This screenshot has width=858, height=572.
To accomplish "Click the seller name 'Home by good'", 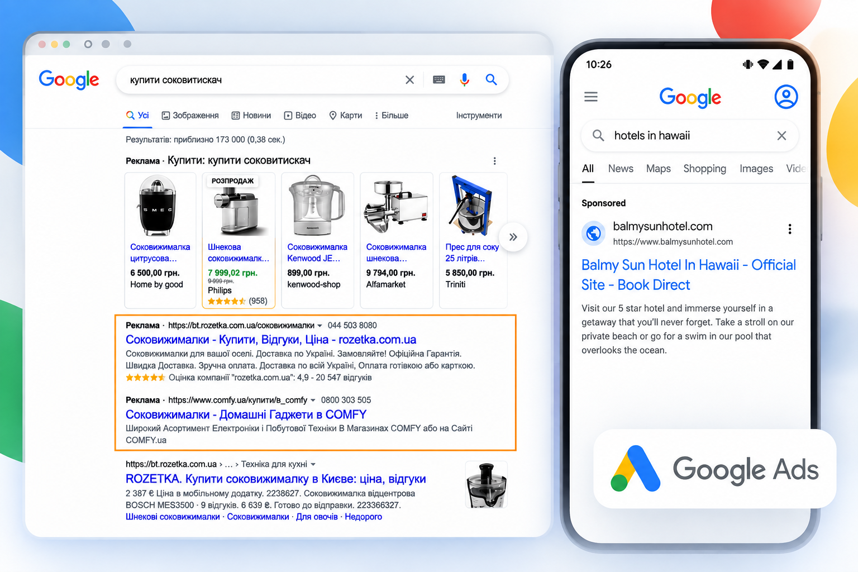I will [x=156, y=284].
